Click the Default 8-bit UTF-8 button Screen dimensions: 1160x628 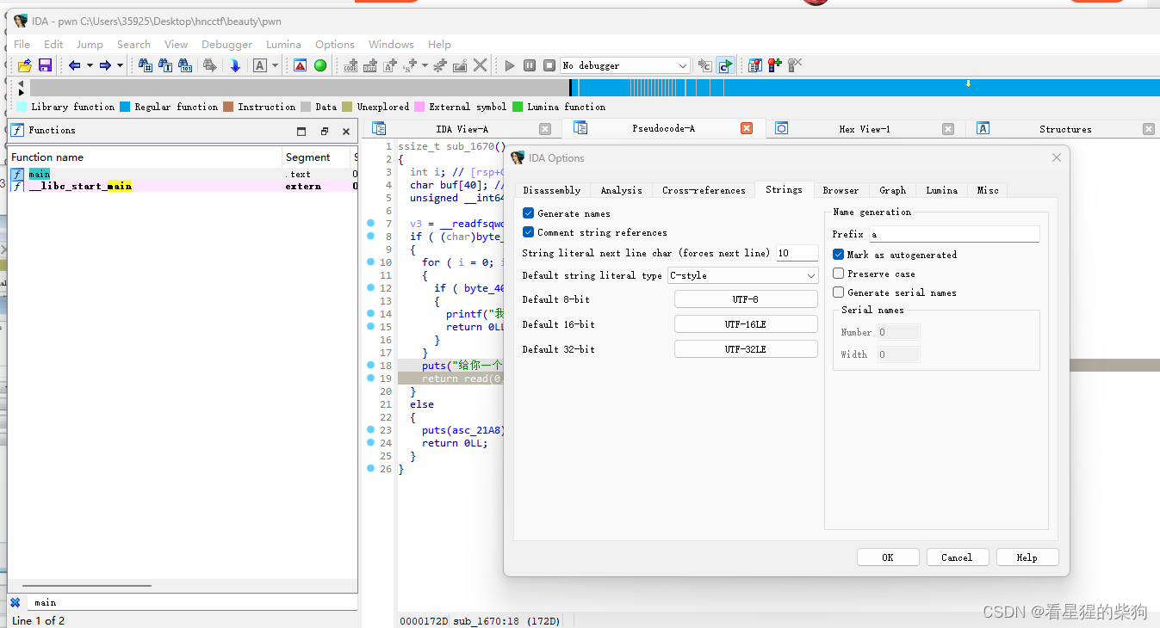coord(746,299)
